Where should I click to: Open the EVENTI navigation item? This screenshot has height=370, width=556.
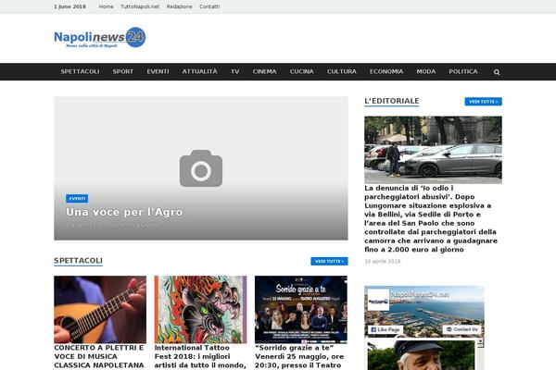[x=158, y=71]
